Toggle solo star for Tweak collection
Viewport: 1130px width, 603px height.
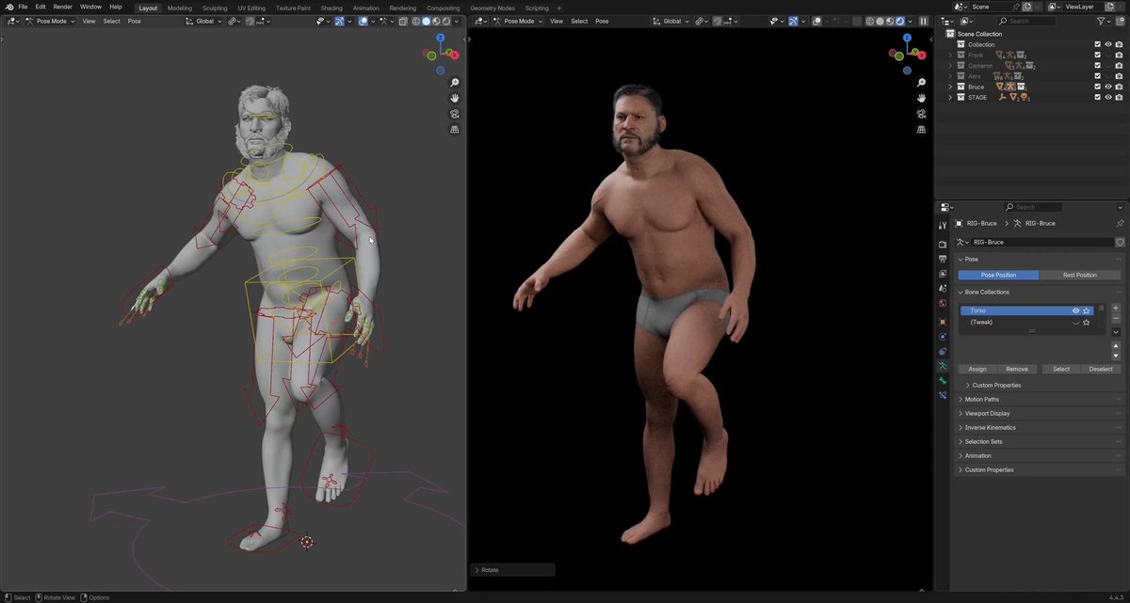(x=1086, y=323)
